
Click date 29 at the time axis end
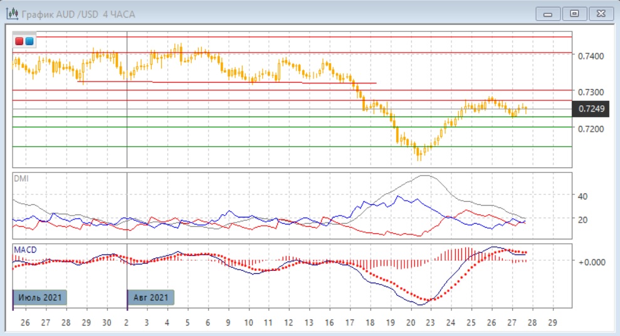coord(552,322)
